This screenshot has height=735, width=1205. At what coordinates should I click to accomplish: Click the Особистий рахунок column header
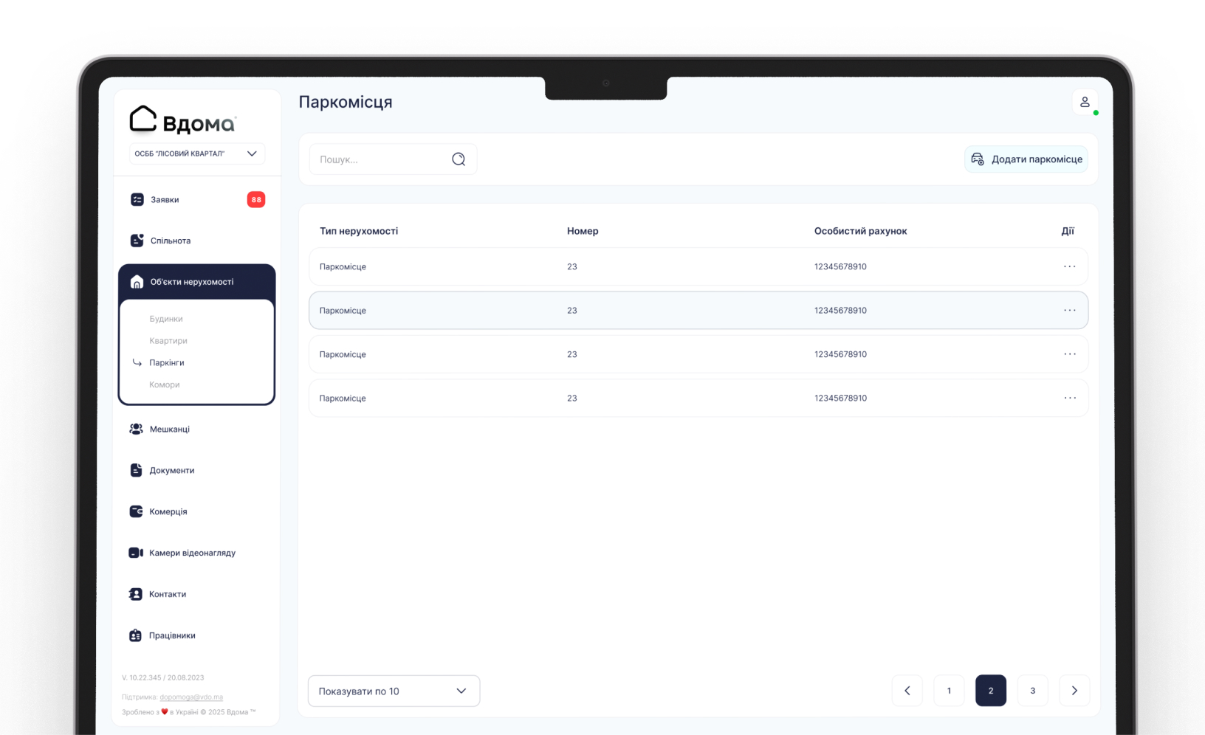(861, 231)
